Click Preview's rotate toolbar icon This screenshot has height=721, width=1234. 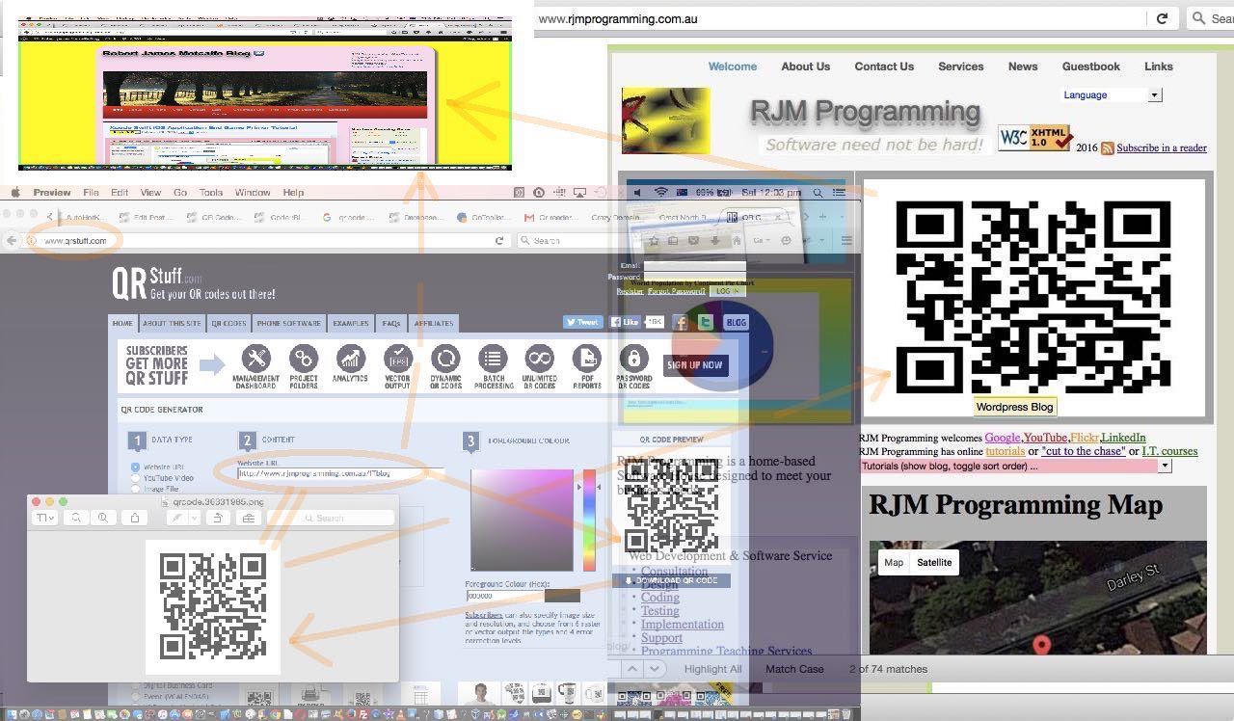tap(218, 518)
